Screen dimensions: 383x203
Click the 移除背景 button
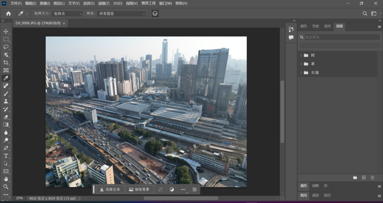click(139, 190)
